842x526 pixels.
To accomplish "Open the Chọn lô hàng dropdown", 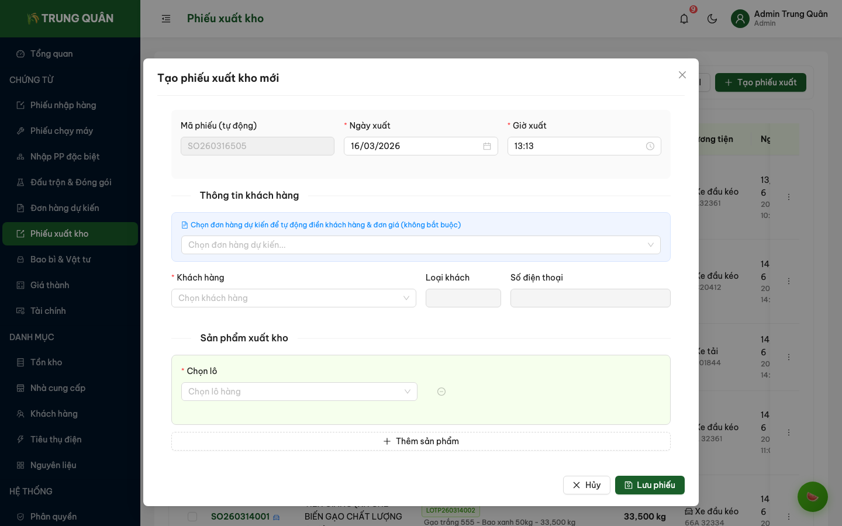I will [x=299, y=392].
